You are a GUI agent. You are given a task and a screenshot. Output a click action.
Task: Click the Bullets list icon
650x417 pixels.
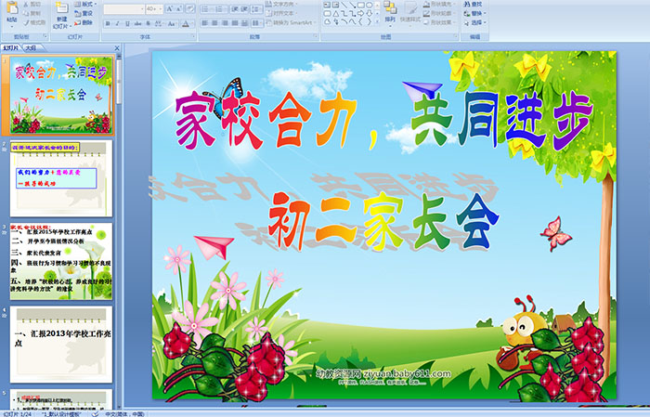click(206, 8)
